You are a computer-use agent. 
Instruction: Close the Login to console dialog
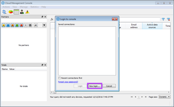(115, 19)
